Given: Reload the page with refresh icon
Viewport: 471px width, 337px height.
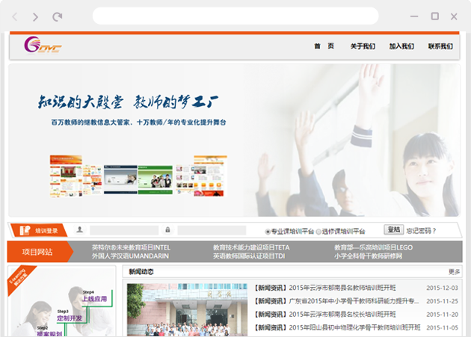Looking at the screenshot, I should click(58, 16).
